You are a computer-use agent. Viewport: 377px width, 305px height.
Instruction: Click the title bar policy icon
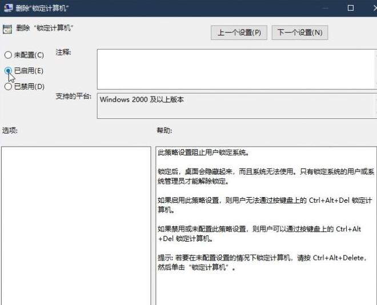pyautogui.click(x=8, y=7)
